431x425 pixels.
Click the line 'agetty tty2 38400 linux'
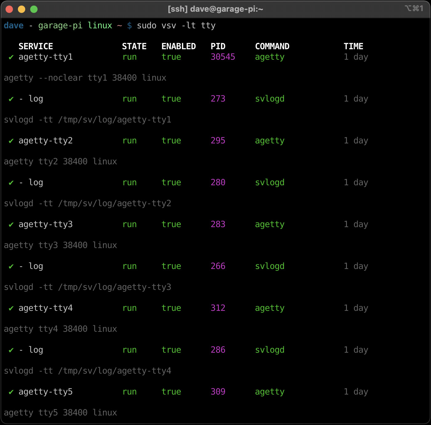tap(60, 162)
